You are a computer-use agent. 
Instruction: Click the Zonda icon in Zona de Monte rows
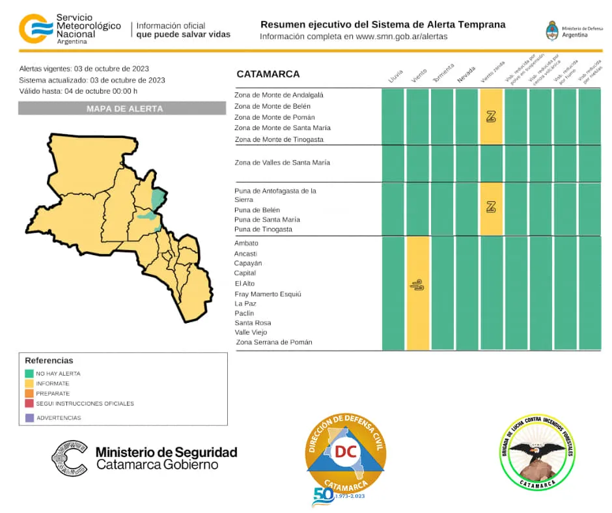(x=491, y=117)
